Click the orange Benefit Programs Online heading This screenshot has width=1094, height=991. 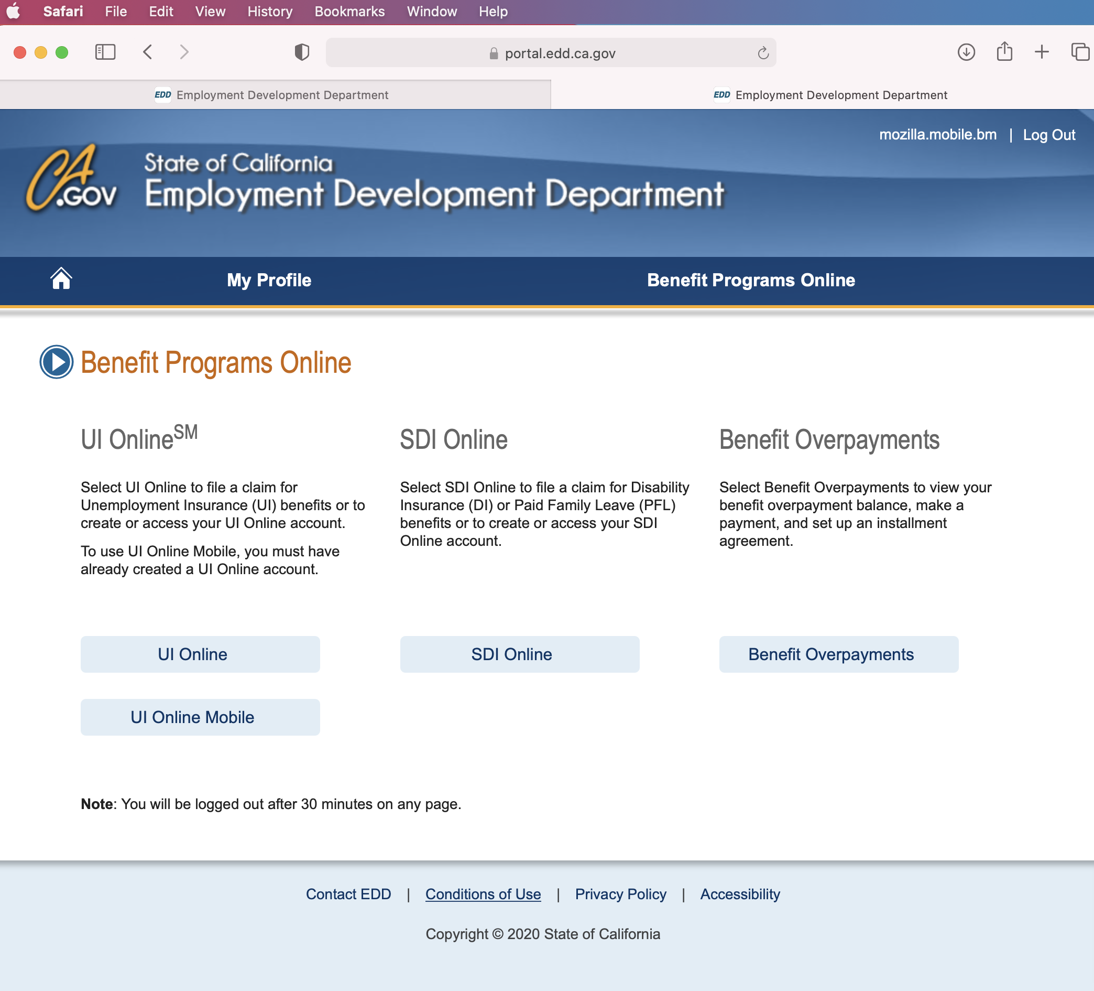[x=216, y=362]
